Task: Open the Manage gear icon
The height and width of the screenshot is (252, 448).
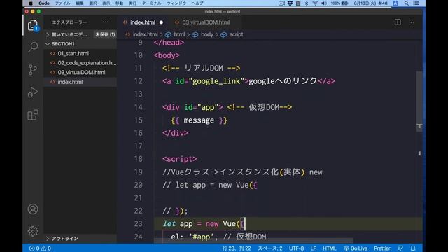Action: click(33, 231)
